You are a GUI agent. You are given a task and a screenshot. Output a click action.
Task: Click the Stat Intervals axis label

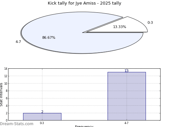click(1, 94)
